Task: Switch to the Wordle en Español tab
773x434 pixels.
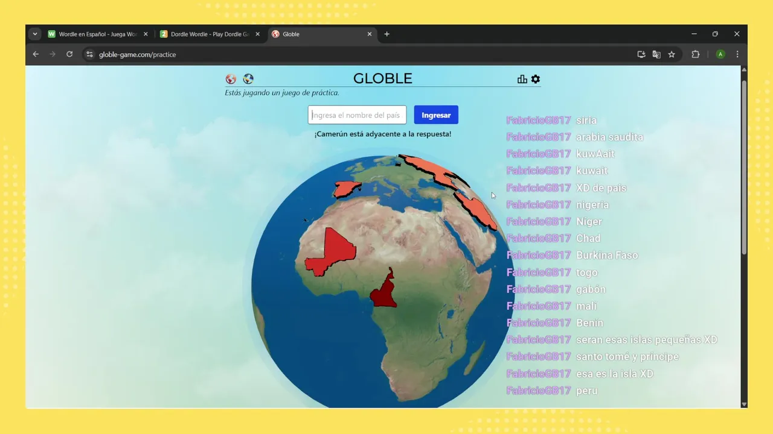Action: (x=97, y=34)
